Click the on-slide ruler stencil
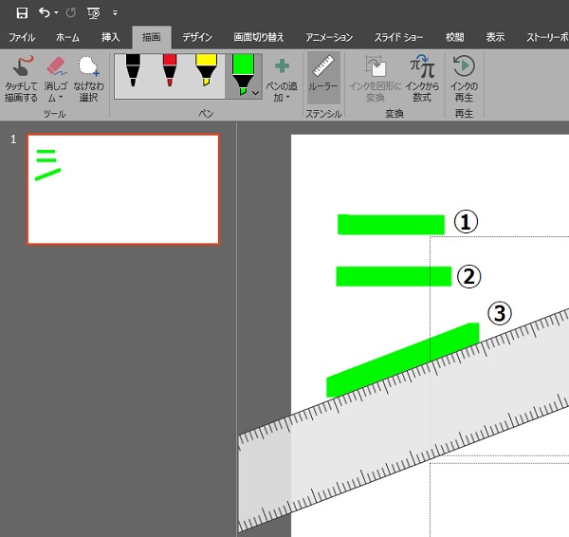The image size is (569, 537). tap(403, 421)
